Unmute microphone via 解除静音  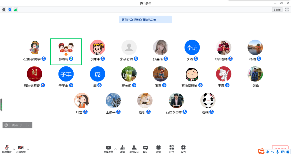7,149
